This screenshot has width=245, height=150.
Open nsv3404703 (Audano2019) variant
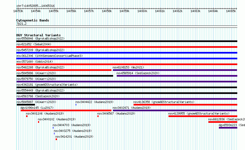pyautogui.click(x=72, y=125)
